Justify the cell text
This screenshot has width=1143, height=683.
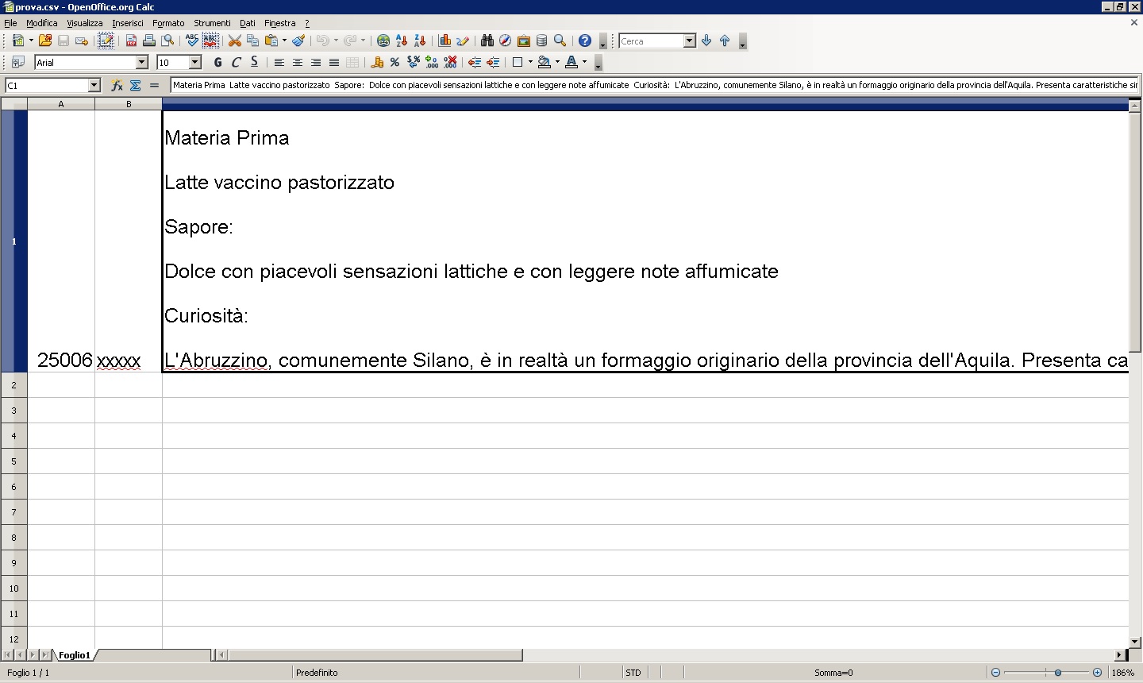click(334, 62)
